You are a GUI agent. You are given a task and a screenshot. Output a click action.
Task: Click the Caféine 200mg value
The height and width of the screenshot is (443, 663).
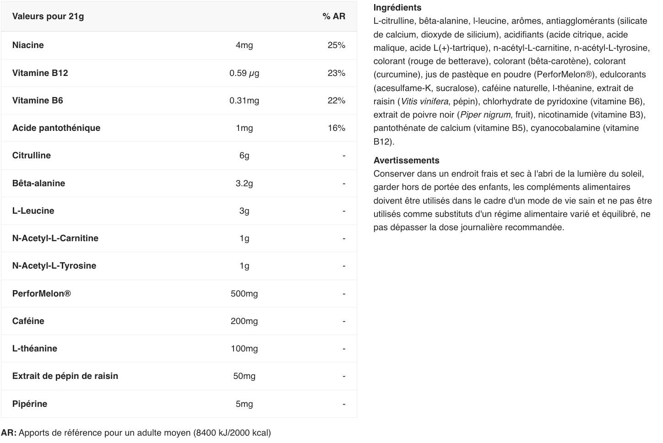pyautogui.click(x=244, y=321)
